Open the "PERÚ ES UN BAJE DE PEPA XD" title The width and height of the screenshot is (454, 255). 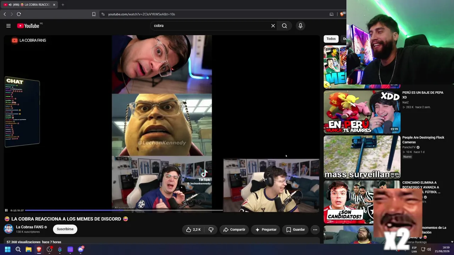click(423, 95)
